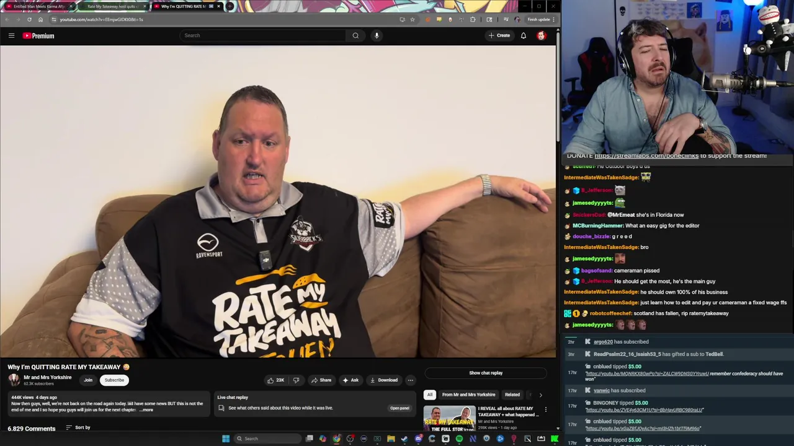Click the main video player

coord(278,202)
